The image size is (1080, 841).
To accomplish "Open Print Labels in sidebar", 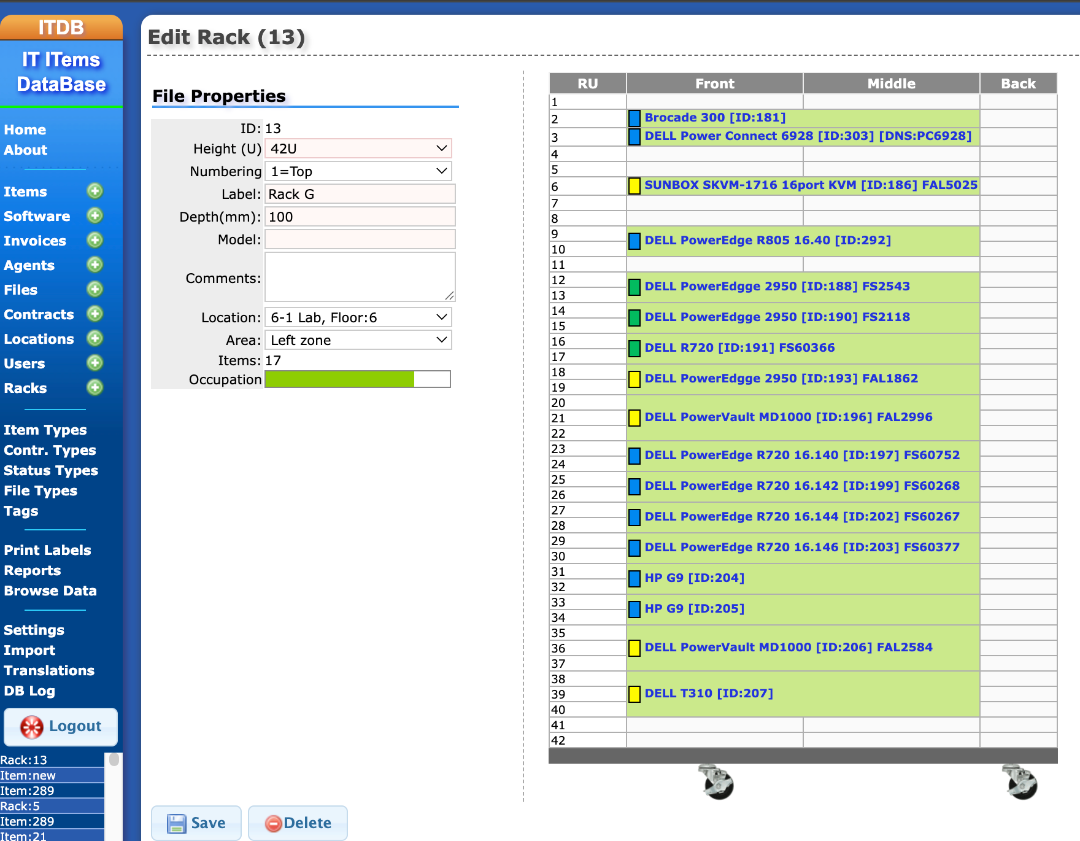I will coord(47,550).
